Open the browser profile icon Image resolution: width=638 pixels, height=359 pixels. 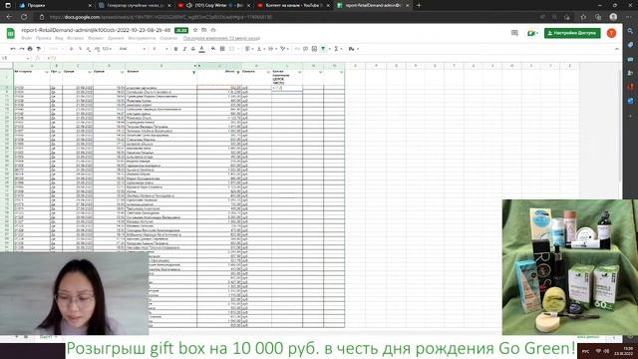[613, 17]
